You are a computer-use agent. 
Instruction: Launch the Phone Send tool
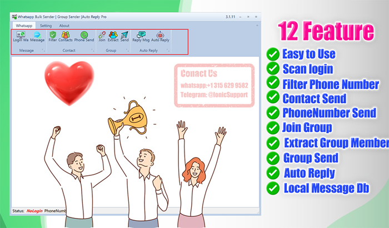84,37
